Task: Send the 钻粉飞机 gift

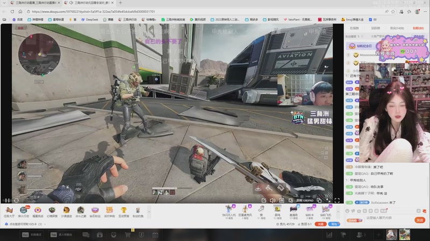Action: [326, 212]
